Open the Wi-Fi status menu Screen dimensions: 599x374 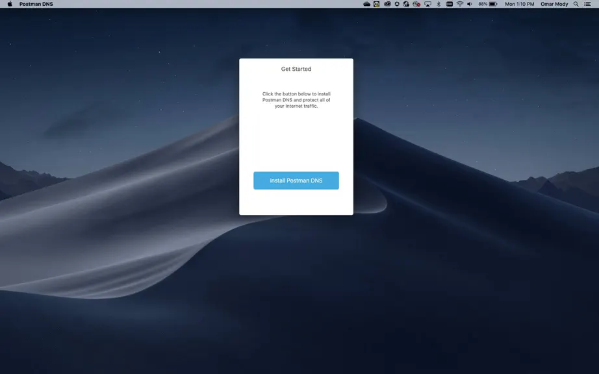point(460,4)
